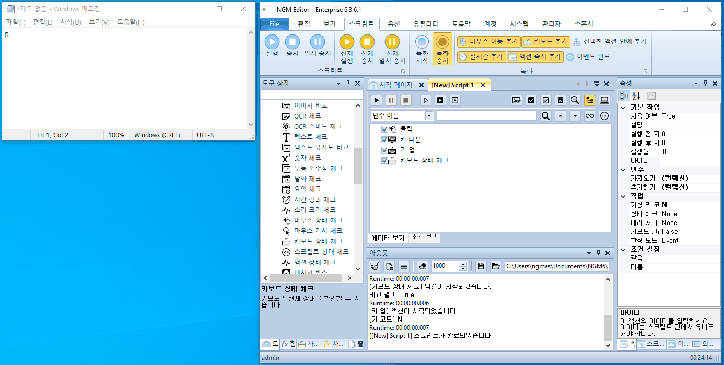
Task: Switch to the 소스 보기 tab
Action: (425, 237)
